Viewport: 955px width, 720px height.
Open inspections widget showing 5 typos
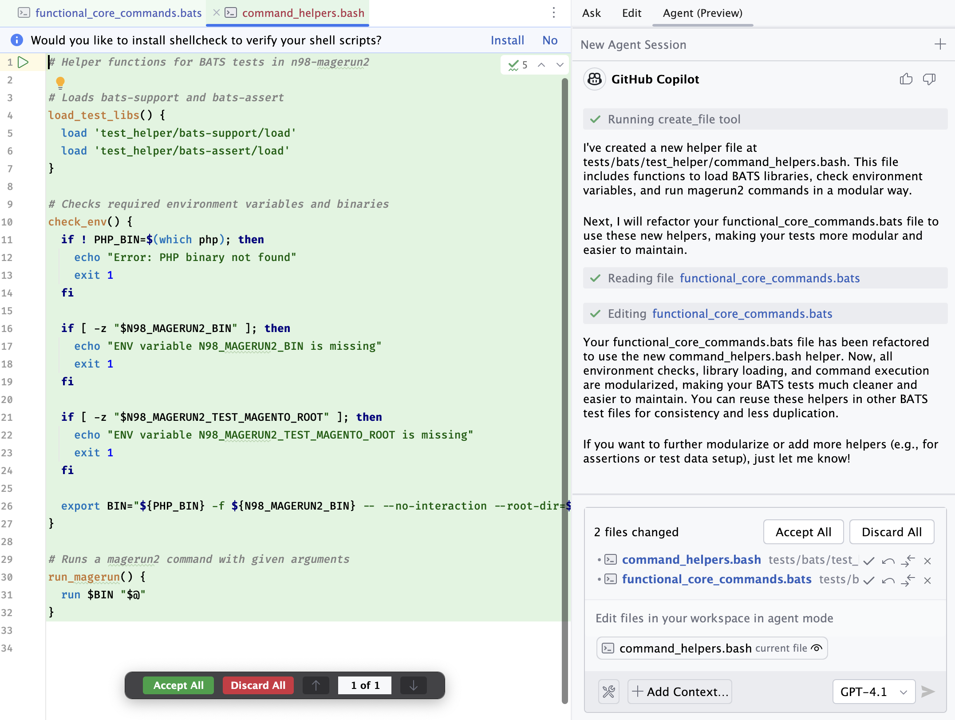(x=518, y=65)
